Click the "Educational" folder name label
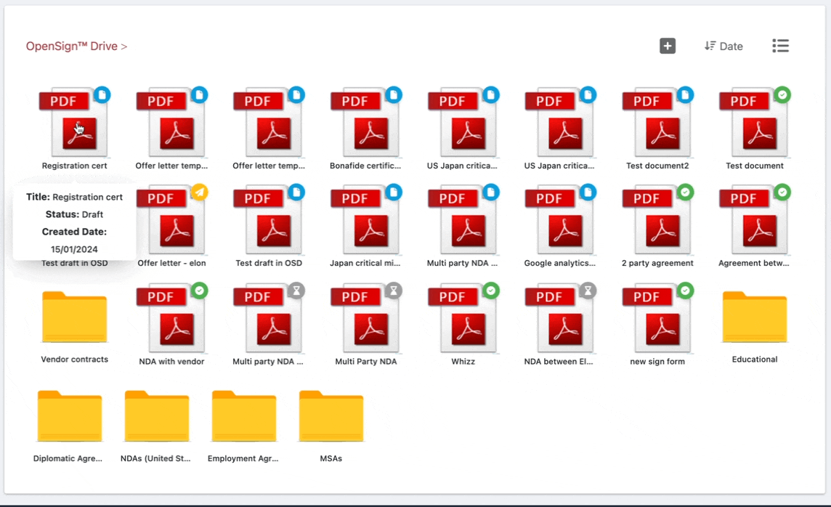 point(754,360)
